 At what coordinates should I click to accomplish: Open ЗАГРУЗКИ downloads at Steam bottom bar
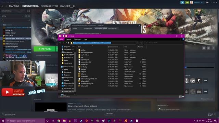pyautogui.click(x=109, y=114)
